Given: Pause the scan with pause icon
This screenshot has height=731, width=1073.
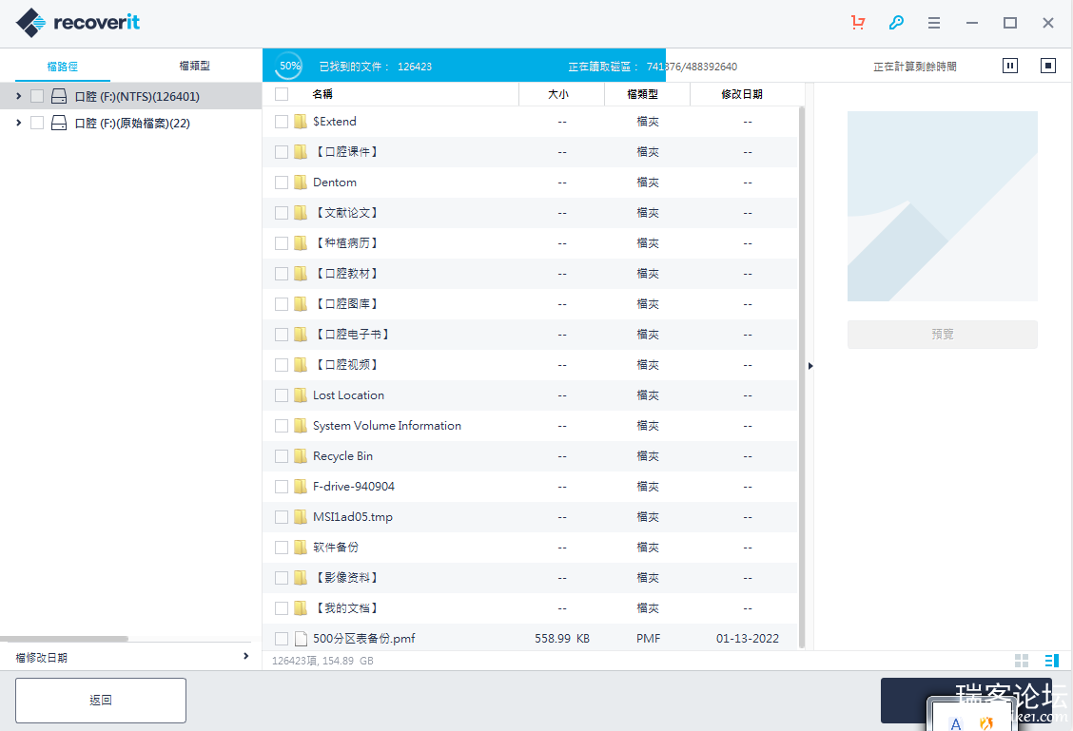Looking at the screenshot, I should [1010, 66].
